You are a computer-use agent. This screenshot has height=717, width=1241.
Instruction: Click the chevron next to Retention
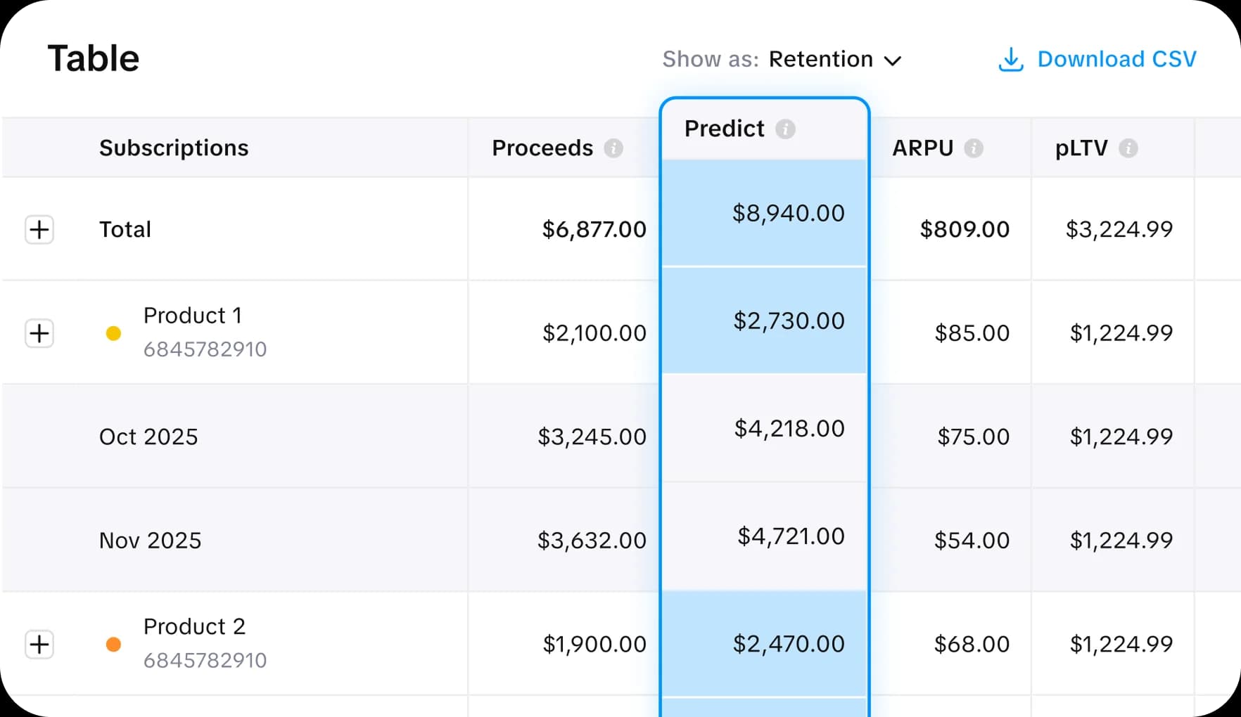[x=893, y=60]
